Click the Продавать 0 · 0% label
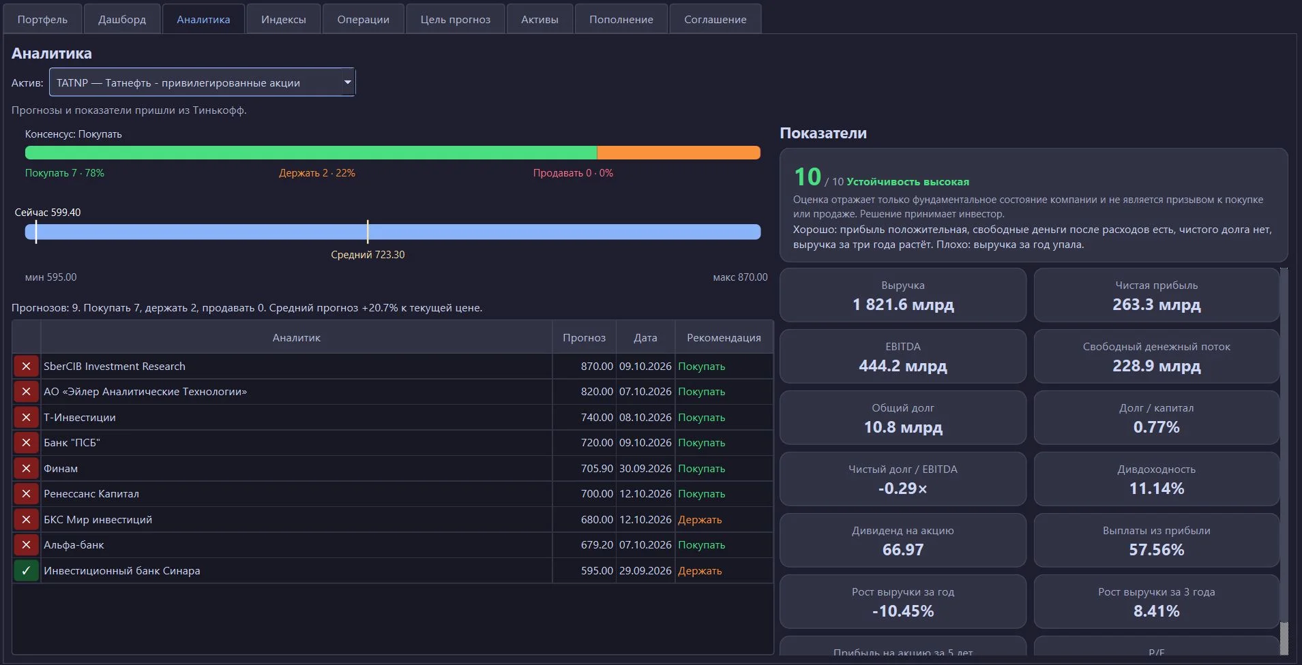The width and height of the screenshot is (1302, 665). [573, 173]
